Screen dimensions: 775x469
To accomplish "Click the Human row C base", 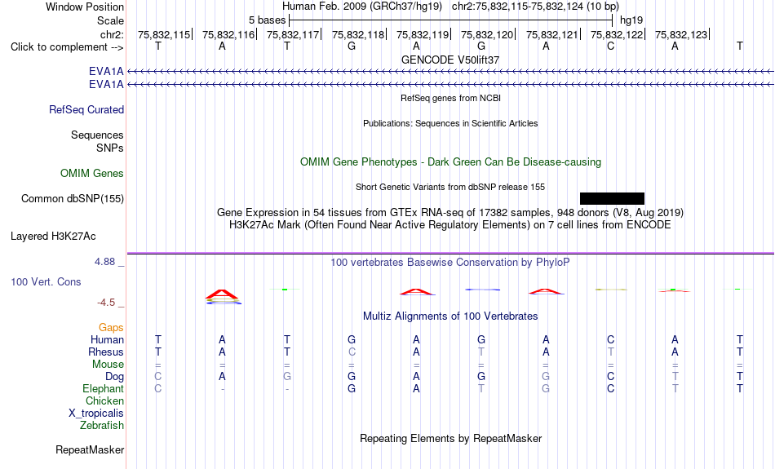I will pyautogui.click(x=610, y=339).
